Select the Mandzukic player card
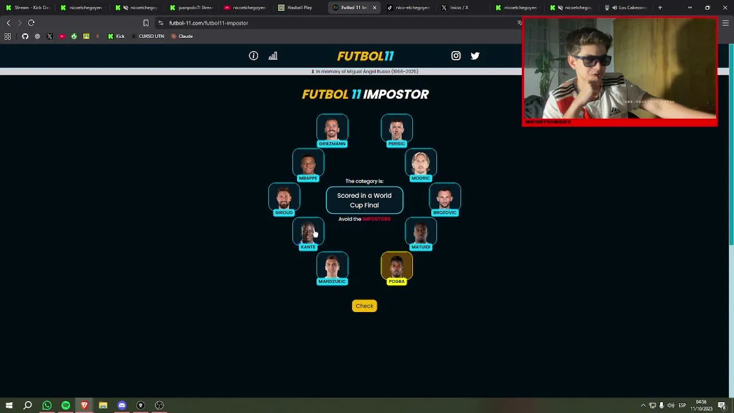734x413 pixels. tap(332, 268)
